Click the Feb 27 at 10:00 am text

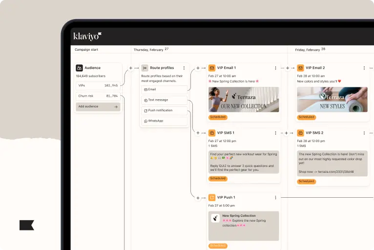point(222,76)
